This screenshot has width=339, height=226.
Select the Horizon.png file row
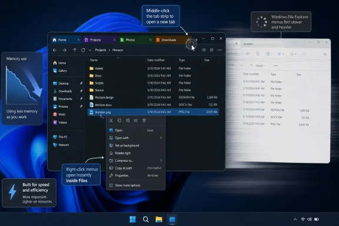(153, 112)
